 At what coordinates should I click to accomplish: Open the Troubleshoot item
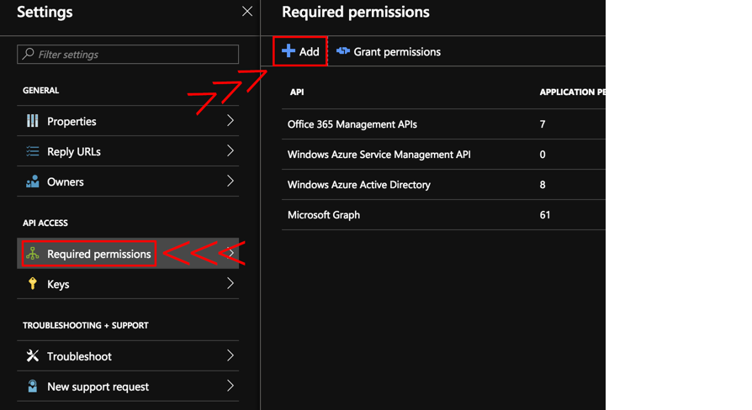click(x=128, y=356)
